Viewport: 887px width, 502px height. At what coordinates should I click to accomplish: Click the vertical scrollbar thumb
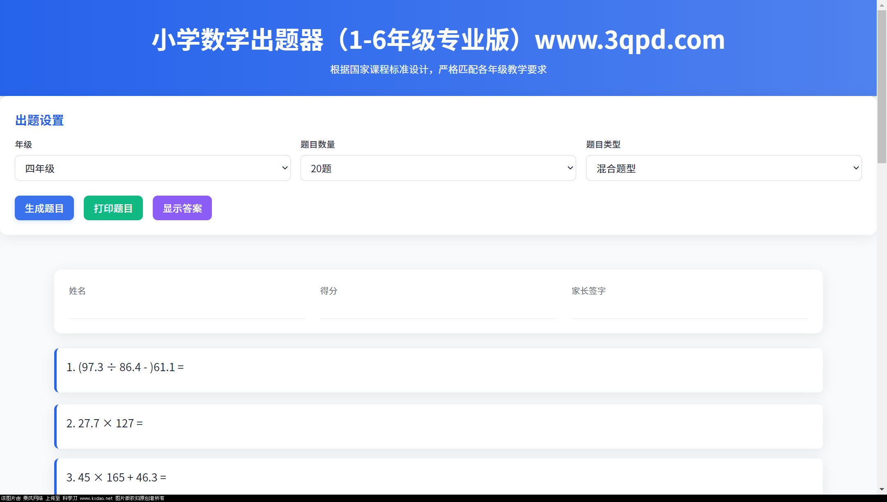click(x=882, y=86)
